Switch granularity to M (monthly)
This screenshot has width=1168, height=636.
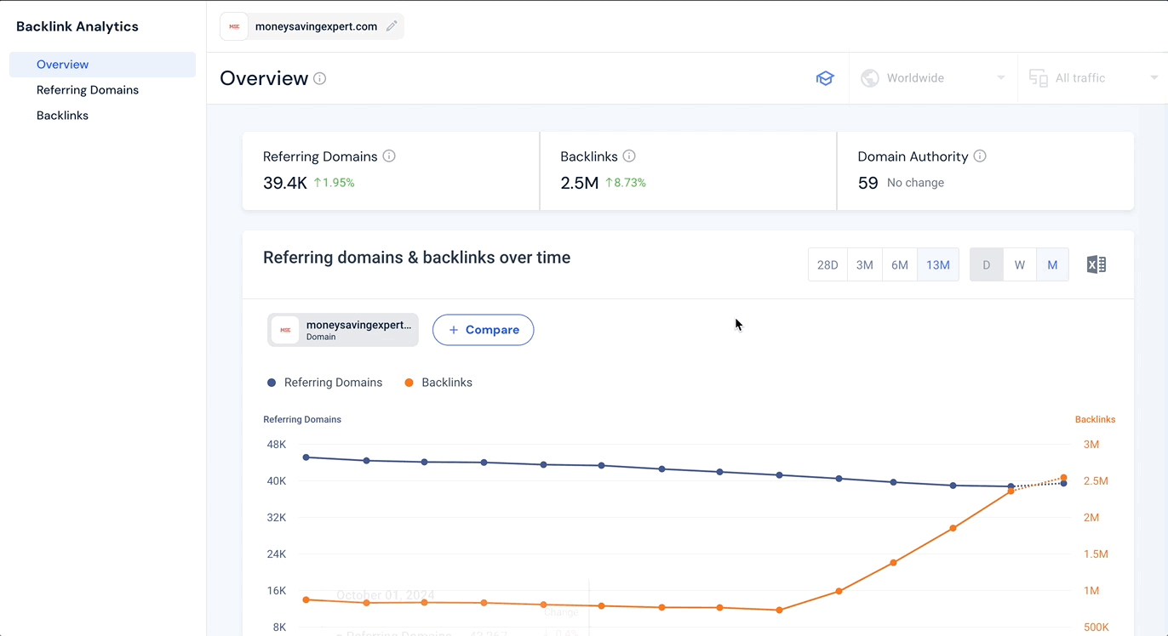[1052, 264]
